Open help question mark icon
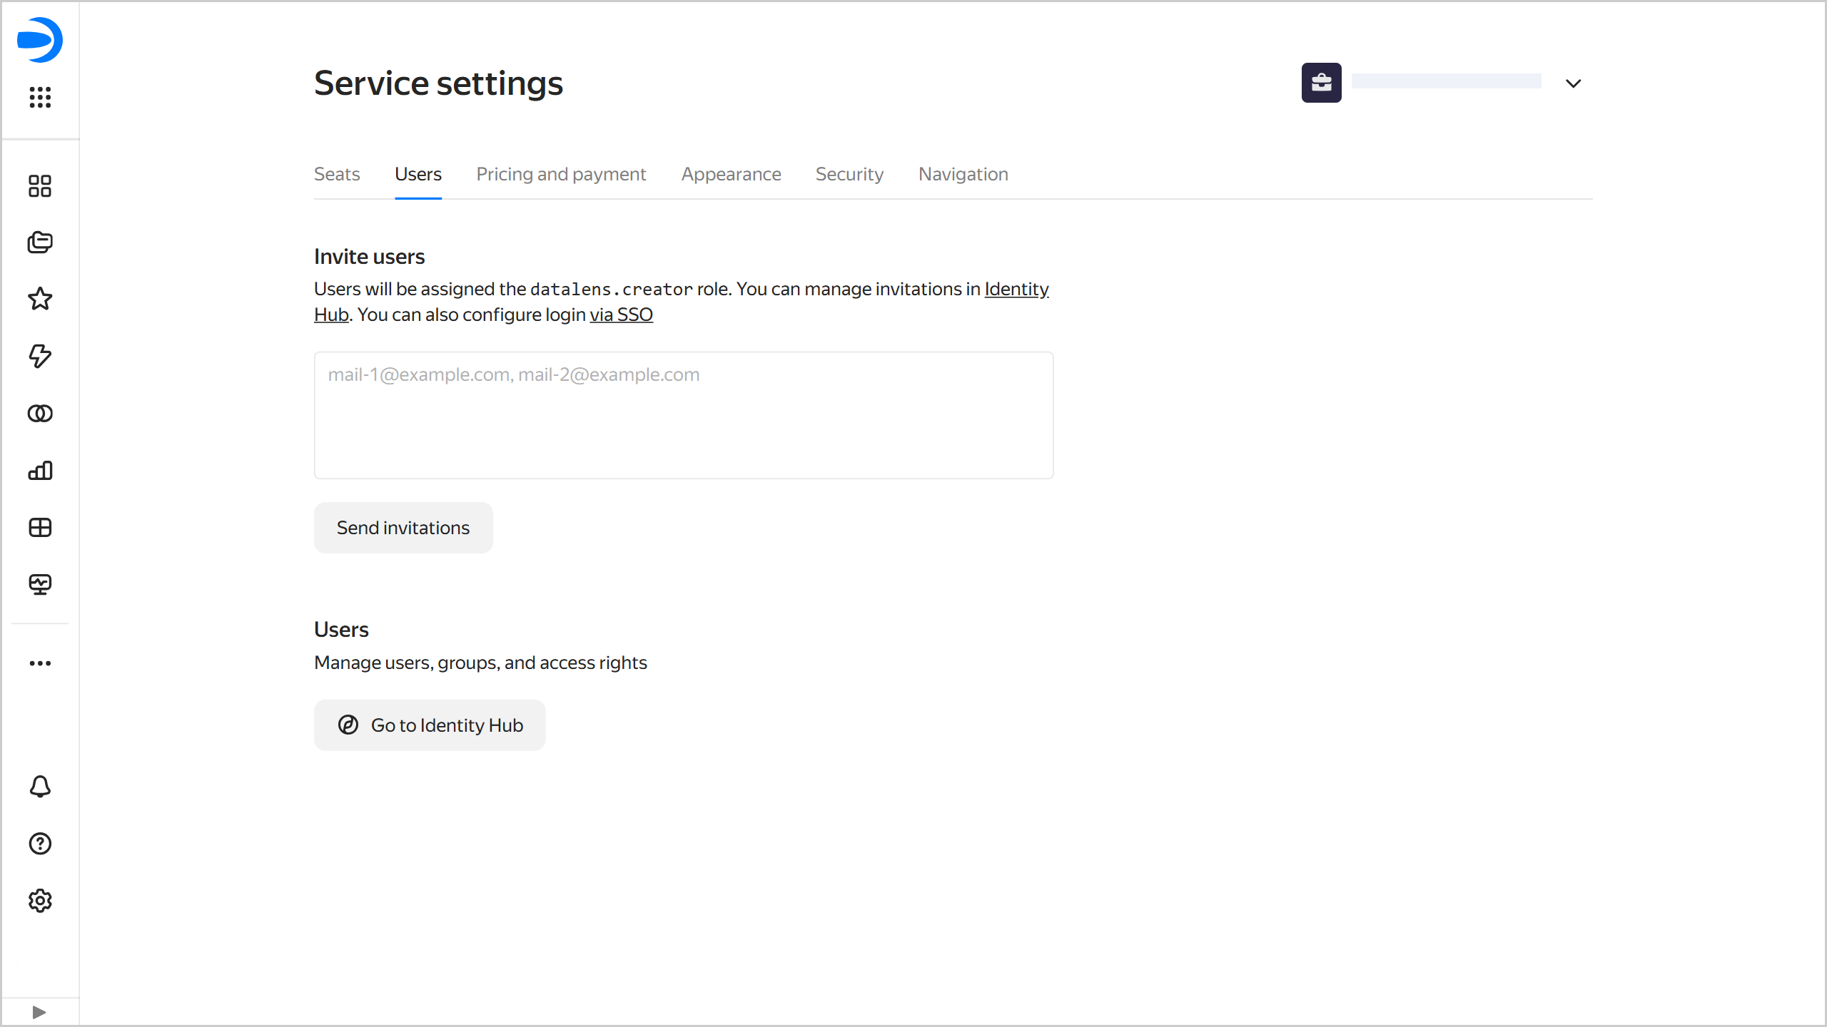 coord(40,844)
